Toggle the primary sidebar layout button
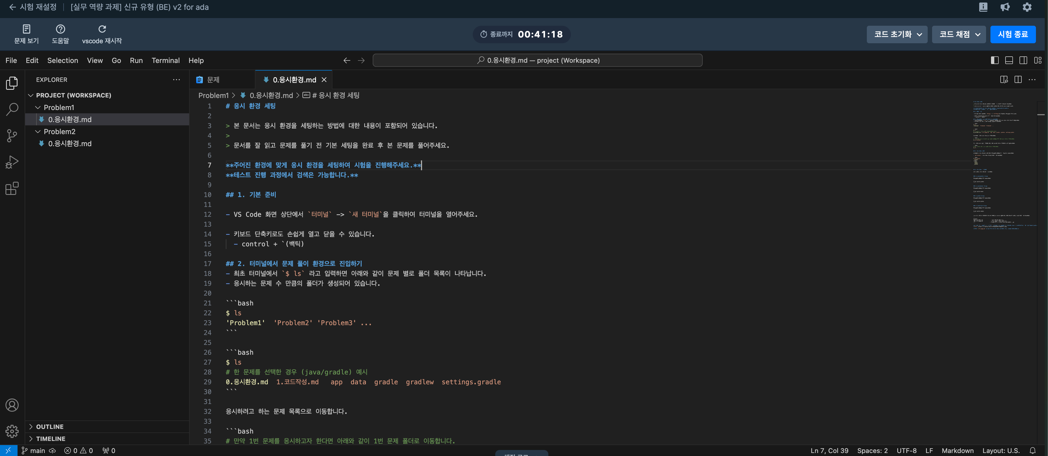The height and width of the screenshot is (456, 1048). point(994,60)
